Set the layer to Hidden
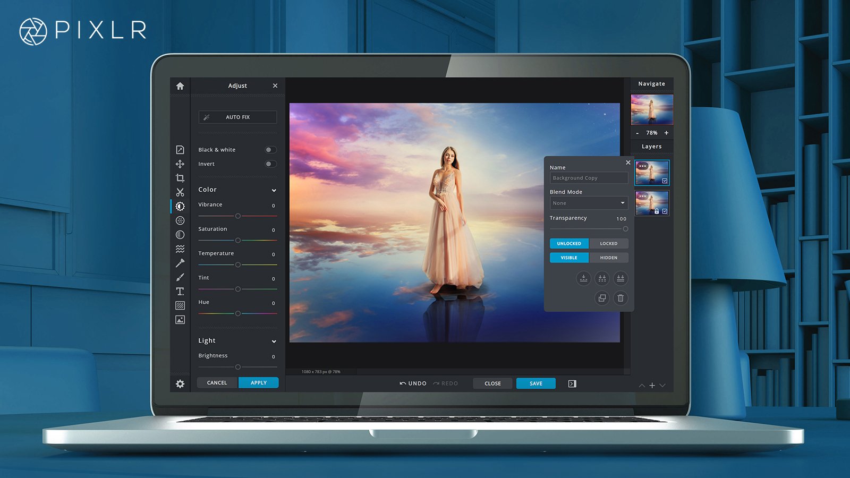850x478 pixels. tap(608, 258)
